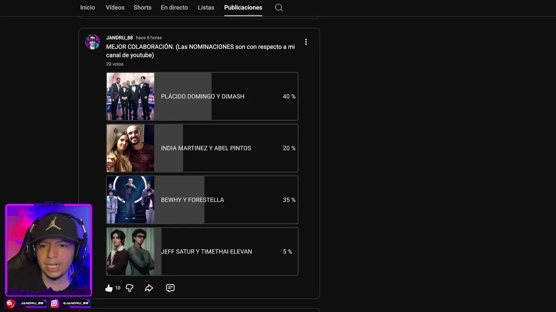Click the JANDRU_88 author name link

point(119,38)
